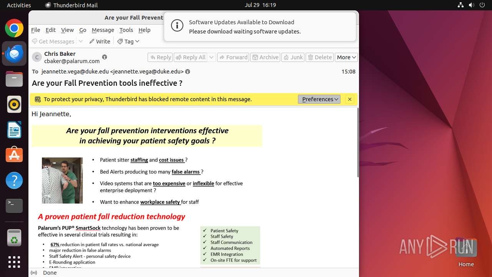The image size is (492, 277).
Task: Click the patient and nurse photo
Action: coord(62,180)
